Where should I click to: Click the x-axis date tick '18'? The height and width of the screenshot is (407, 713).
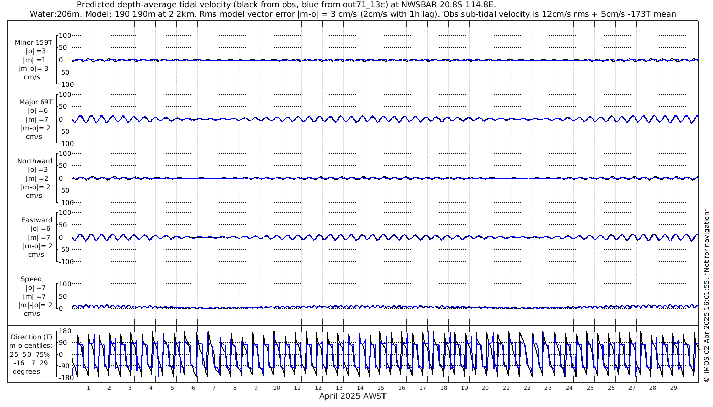tap(444, 388)
